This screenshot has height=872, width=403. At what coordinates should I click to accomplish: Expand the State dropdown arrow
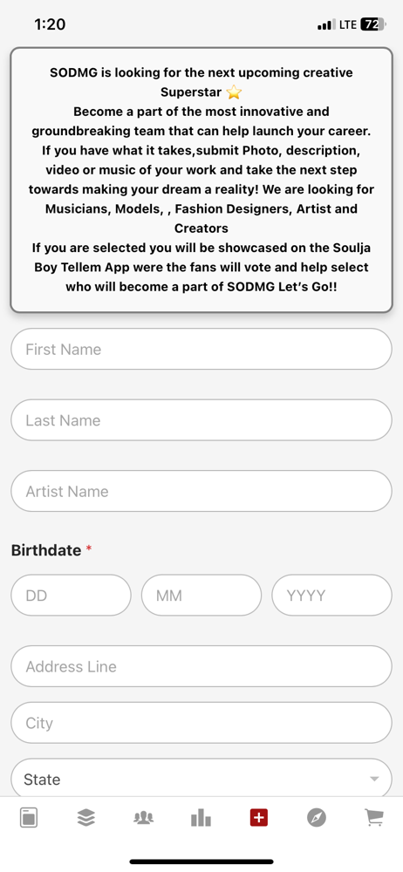(373, 779)
